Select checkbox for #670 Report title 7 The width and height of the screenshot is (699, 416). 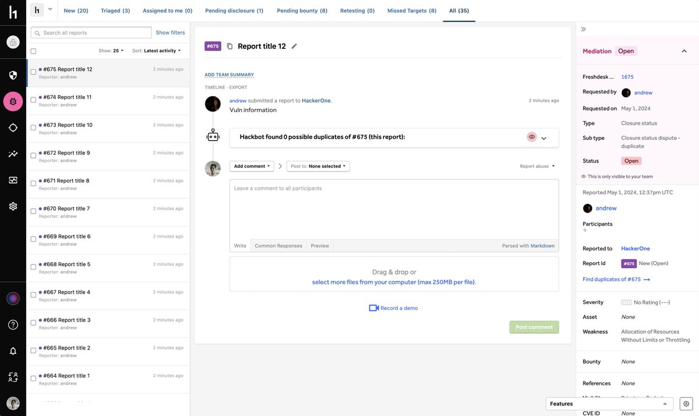pyautogui.click(x=33, y=211)
